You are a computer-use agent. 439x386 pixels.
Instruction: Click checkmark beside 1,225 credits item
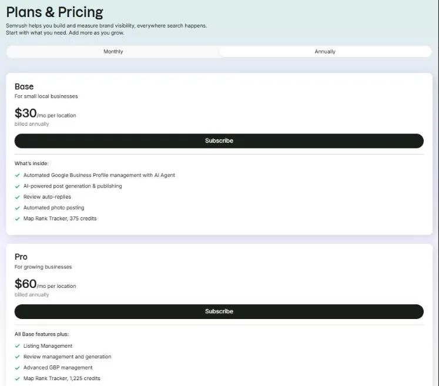[18, 379]
